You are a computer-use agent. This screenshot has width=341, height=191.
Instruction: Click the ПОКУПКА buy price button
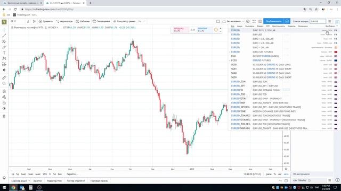205,30
